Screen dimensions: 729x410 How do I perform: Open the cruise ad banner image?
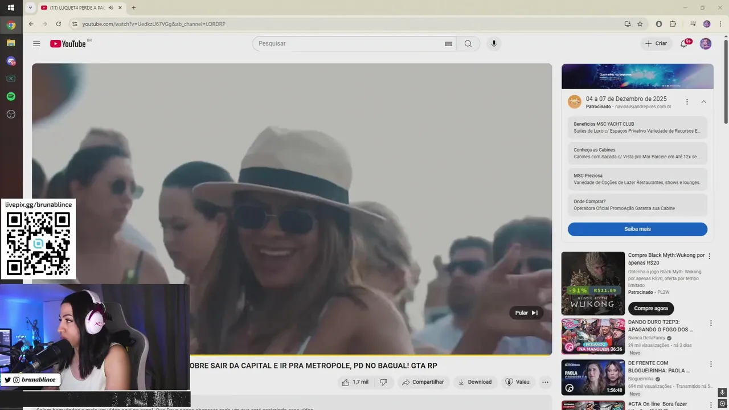(x=637, y=76)
